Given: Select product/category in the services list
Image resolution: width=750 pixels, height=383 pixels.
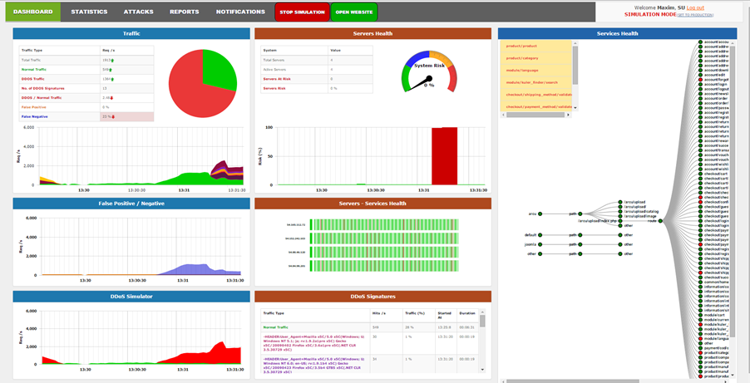Looking at the screenshot, I should click(522, 58).
